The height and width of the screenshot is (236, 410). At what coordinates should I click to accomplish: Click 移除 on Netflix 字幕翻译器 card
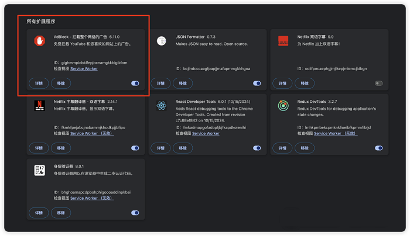click(61, 148)
